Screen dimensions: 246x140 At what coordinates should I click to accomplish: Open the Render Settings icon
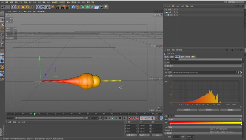coord(68,7)
